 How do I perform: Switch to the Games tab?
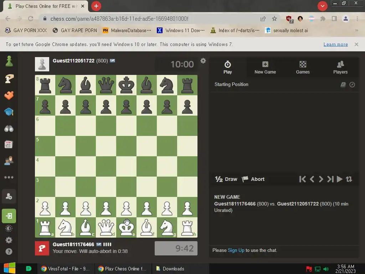point(303,67)
